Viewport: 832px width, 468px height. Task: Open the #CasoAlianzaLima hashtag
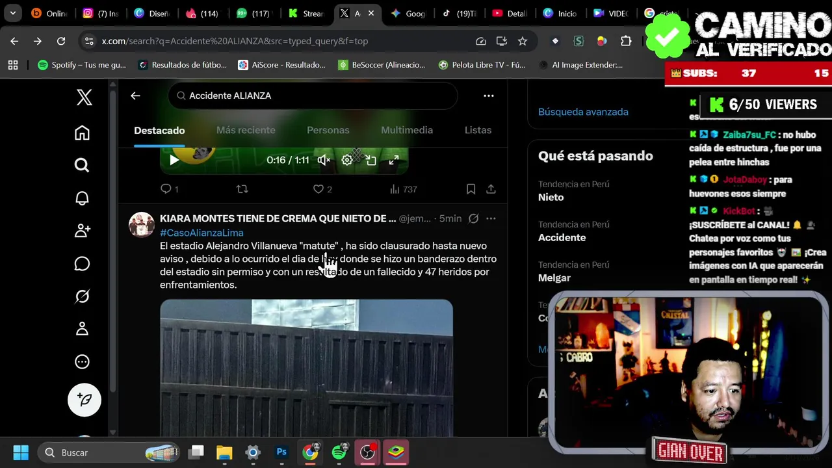[201, 233]
